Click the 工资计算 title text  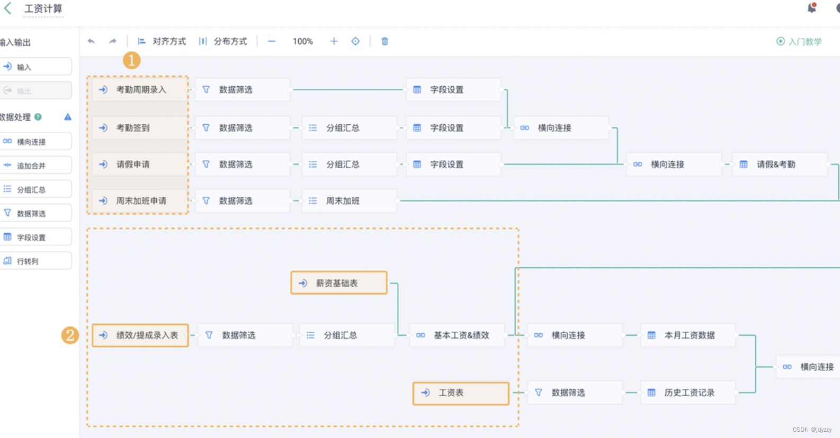click(x=43, y=9)
